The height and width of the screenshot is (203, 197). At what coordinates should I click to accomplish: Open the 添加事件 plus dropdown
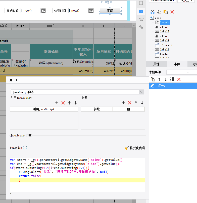[x=186, y=72]
